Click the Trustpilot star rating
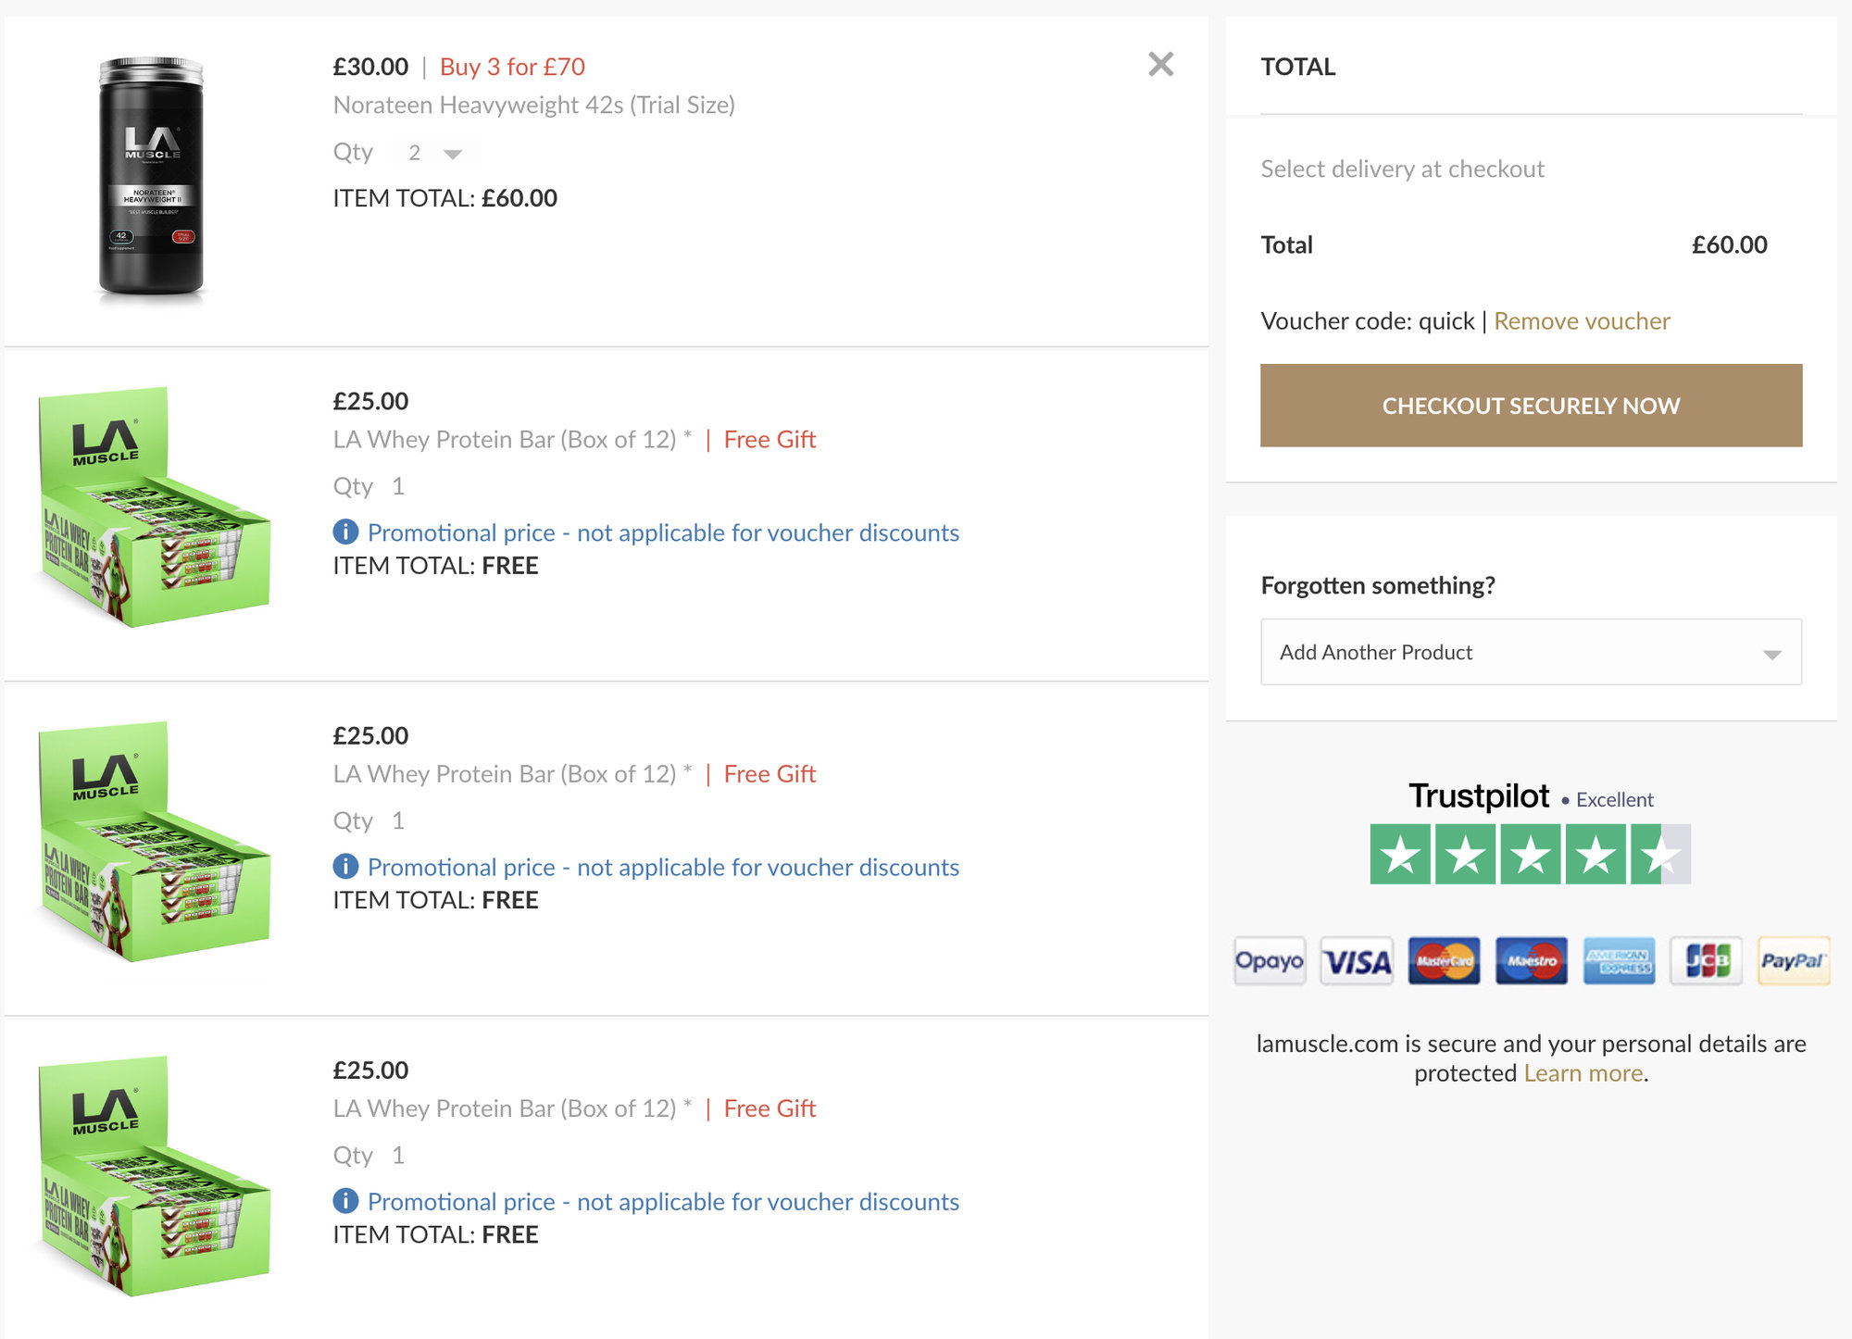The image size is (1852, 1339). [x=1531, y=854]
